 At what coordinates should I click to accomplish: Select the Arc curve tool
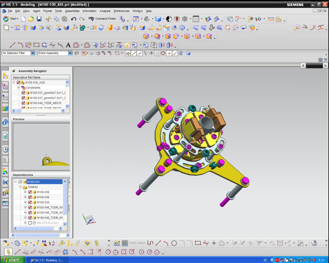[21, 45]
